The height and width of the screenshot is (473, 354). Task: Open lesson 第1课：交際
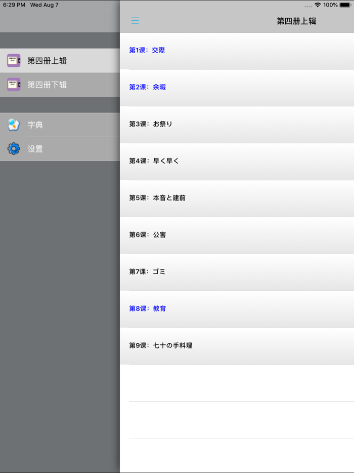point(237,51)
